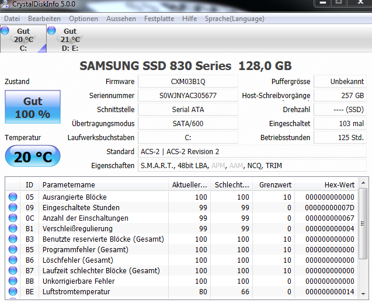
Task: Click the CrystalDiskInfo title bar icon
Action: pyautogui.click(x=5, y=4)
